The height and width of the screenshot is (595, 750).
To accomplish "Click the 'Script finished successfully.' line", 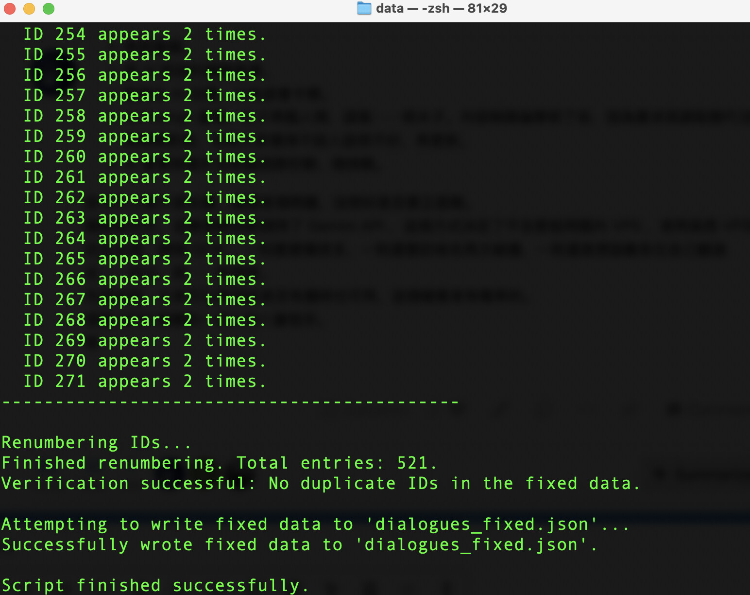I will click(155, 585).
